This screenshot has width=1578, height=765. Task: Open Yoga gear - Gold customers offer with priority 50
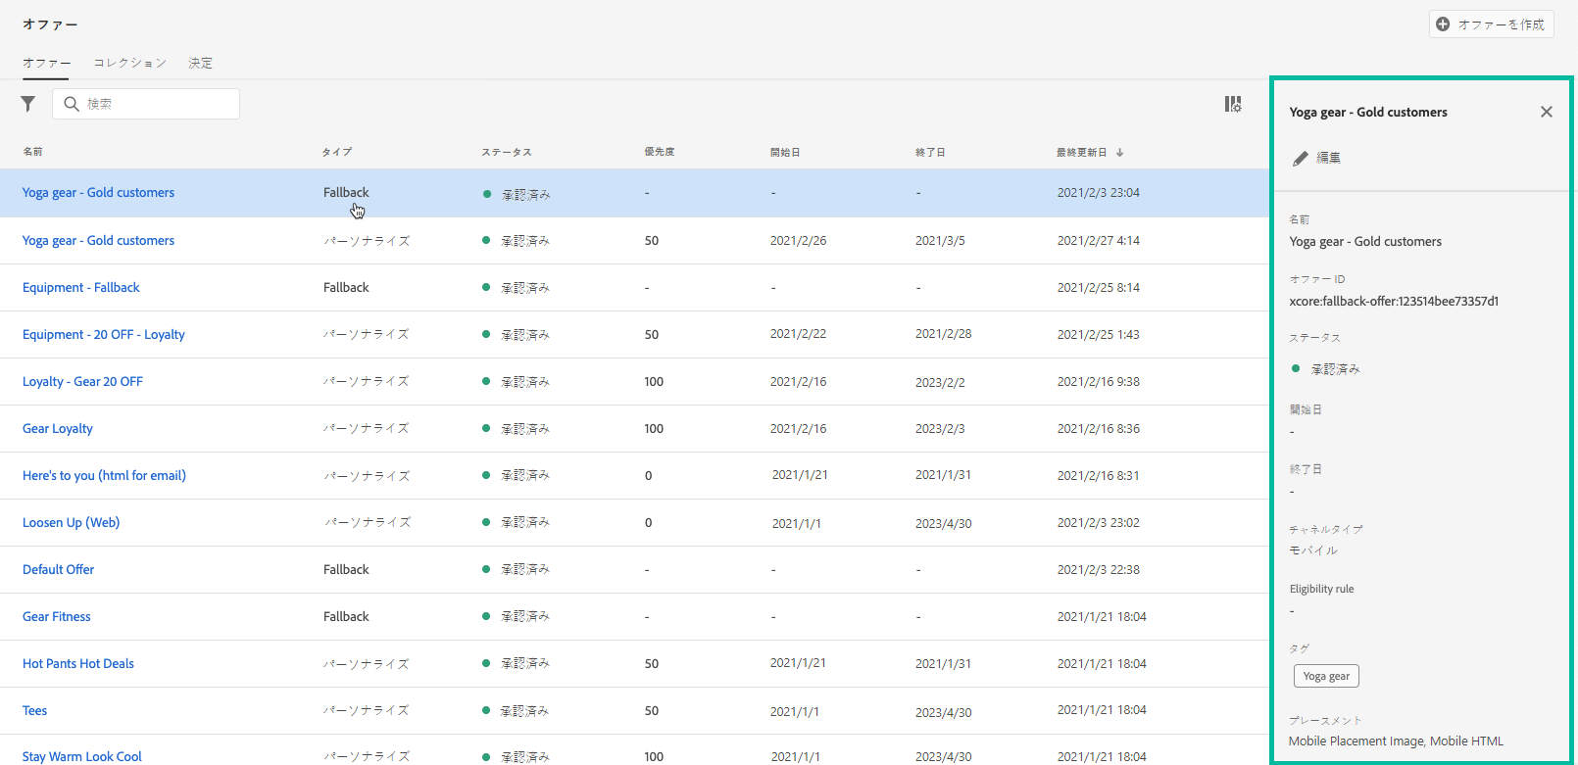98,241
